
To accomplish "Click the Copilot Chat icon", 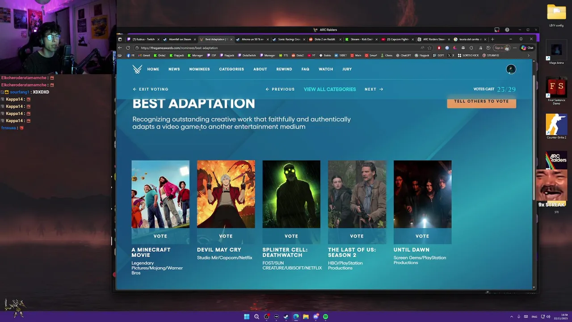I will pos(527,48).
